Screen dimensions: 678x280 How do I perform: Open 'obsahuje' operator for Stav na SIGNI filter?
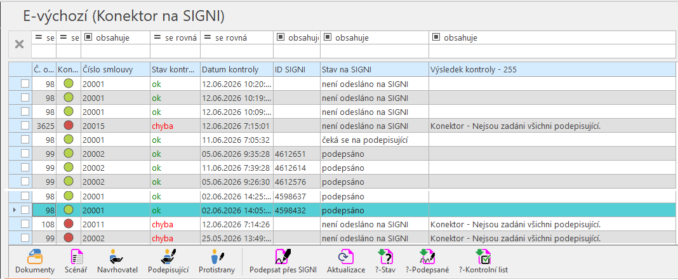click(375, 37)
